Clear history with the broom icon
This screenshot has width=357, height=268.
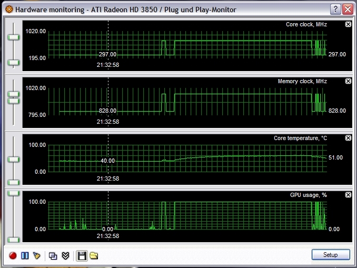tap(36, 255)
